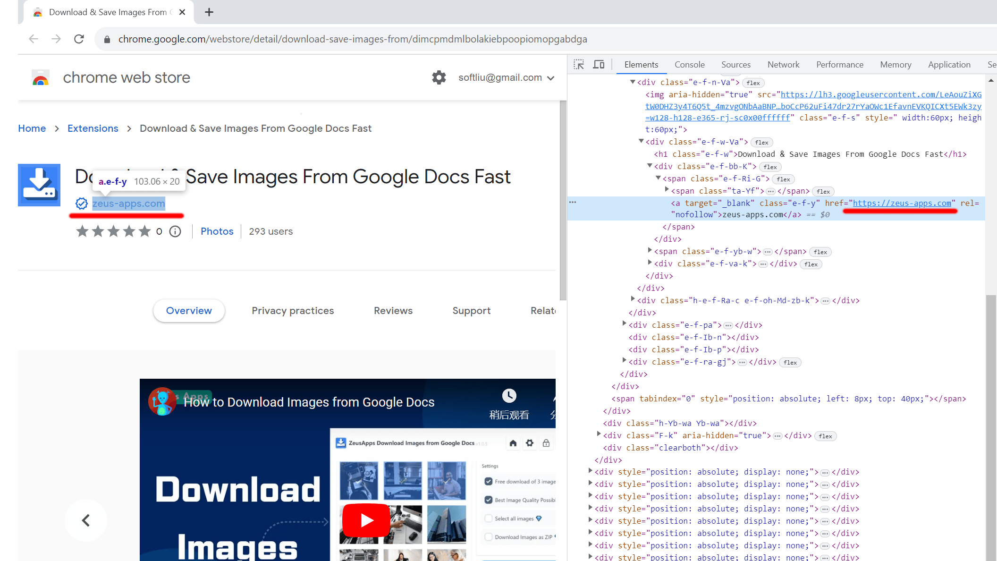Click the padlock site info icon

pyautogui.click(x=107, y=39)
